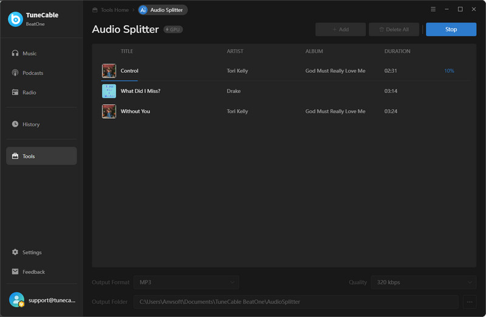Click the Delete All button
This screenshot has height=317, width=486.
point(394,29)
